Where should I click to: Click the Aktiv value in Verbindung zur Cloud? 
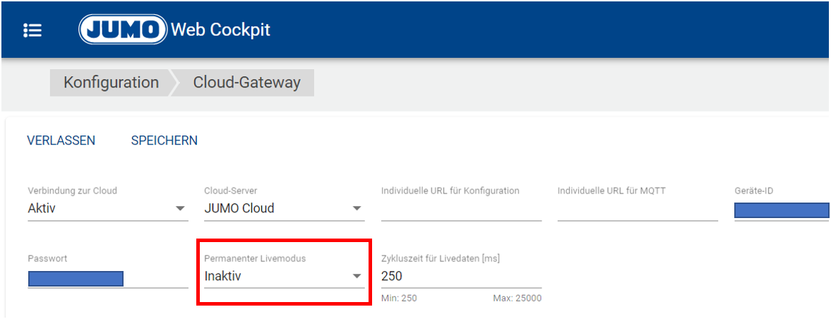coord(42,209)
